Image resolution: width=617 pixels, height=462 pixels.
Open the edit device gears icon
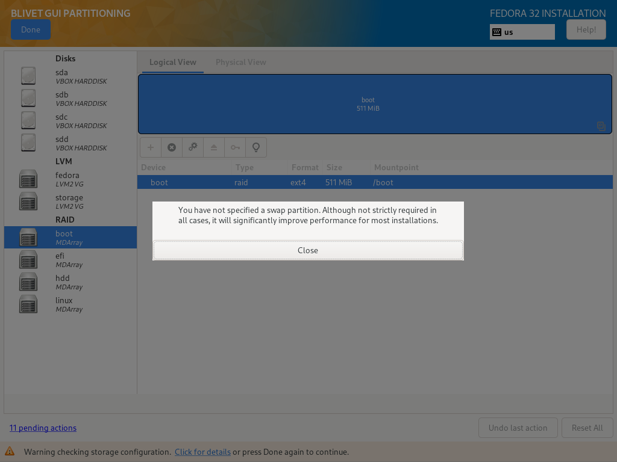(193, 147)
